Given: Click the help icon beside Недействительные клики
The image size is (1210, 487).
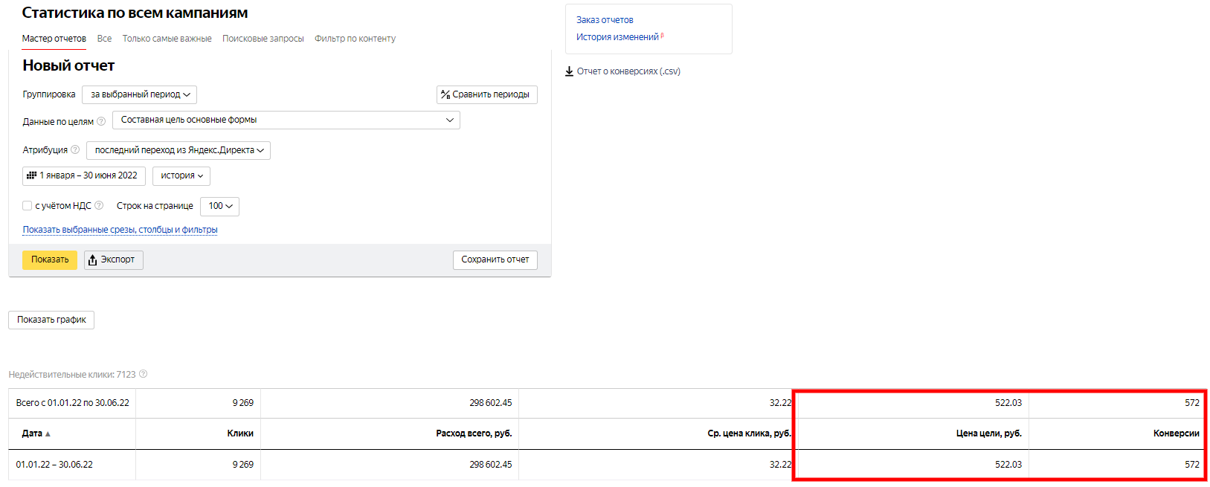Looking at the screenshot, I should tap(144, 375).
